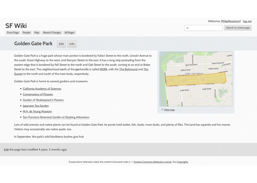Viewport: 257px width, 183px height.
Task: Click magnifier icon beside View map
Action: 162,110
